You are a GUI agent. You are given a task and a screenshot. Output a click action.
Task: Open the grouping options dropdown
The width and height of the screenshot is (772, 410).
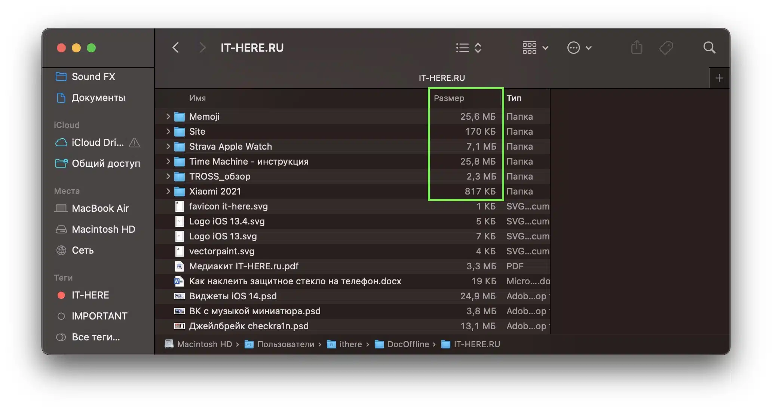(x=535, y=48)
